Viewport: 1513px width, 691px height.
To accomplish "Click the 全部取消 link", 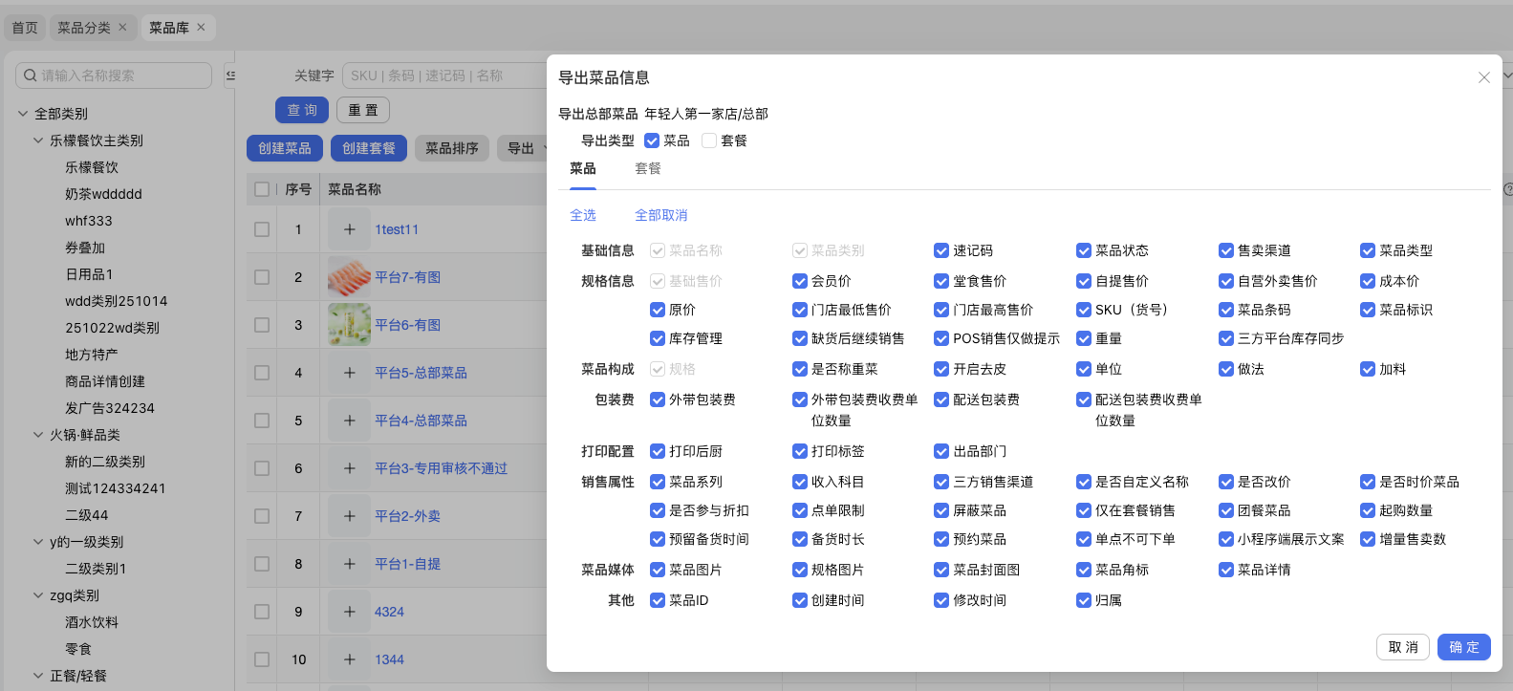I will click(661, 215).
